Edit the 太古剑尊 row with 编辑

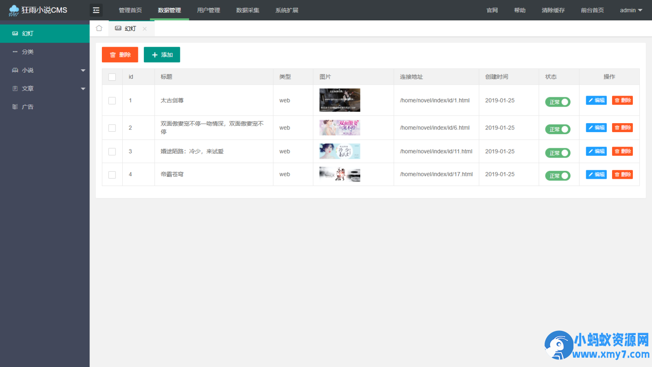click(596, 100)
